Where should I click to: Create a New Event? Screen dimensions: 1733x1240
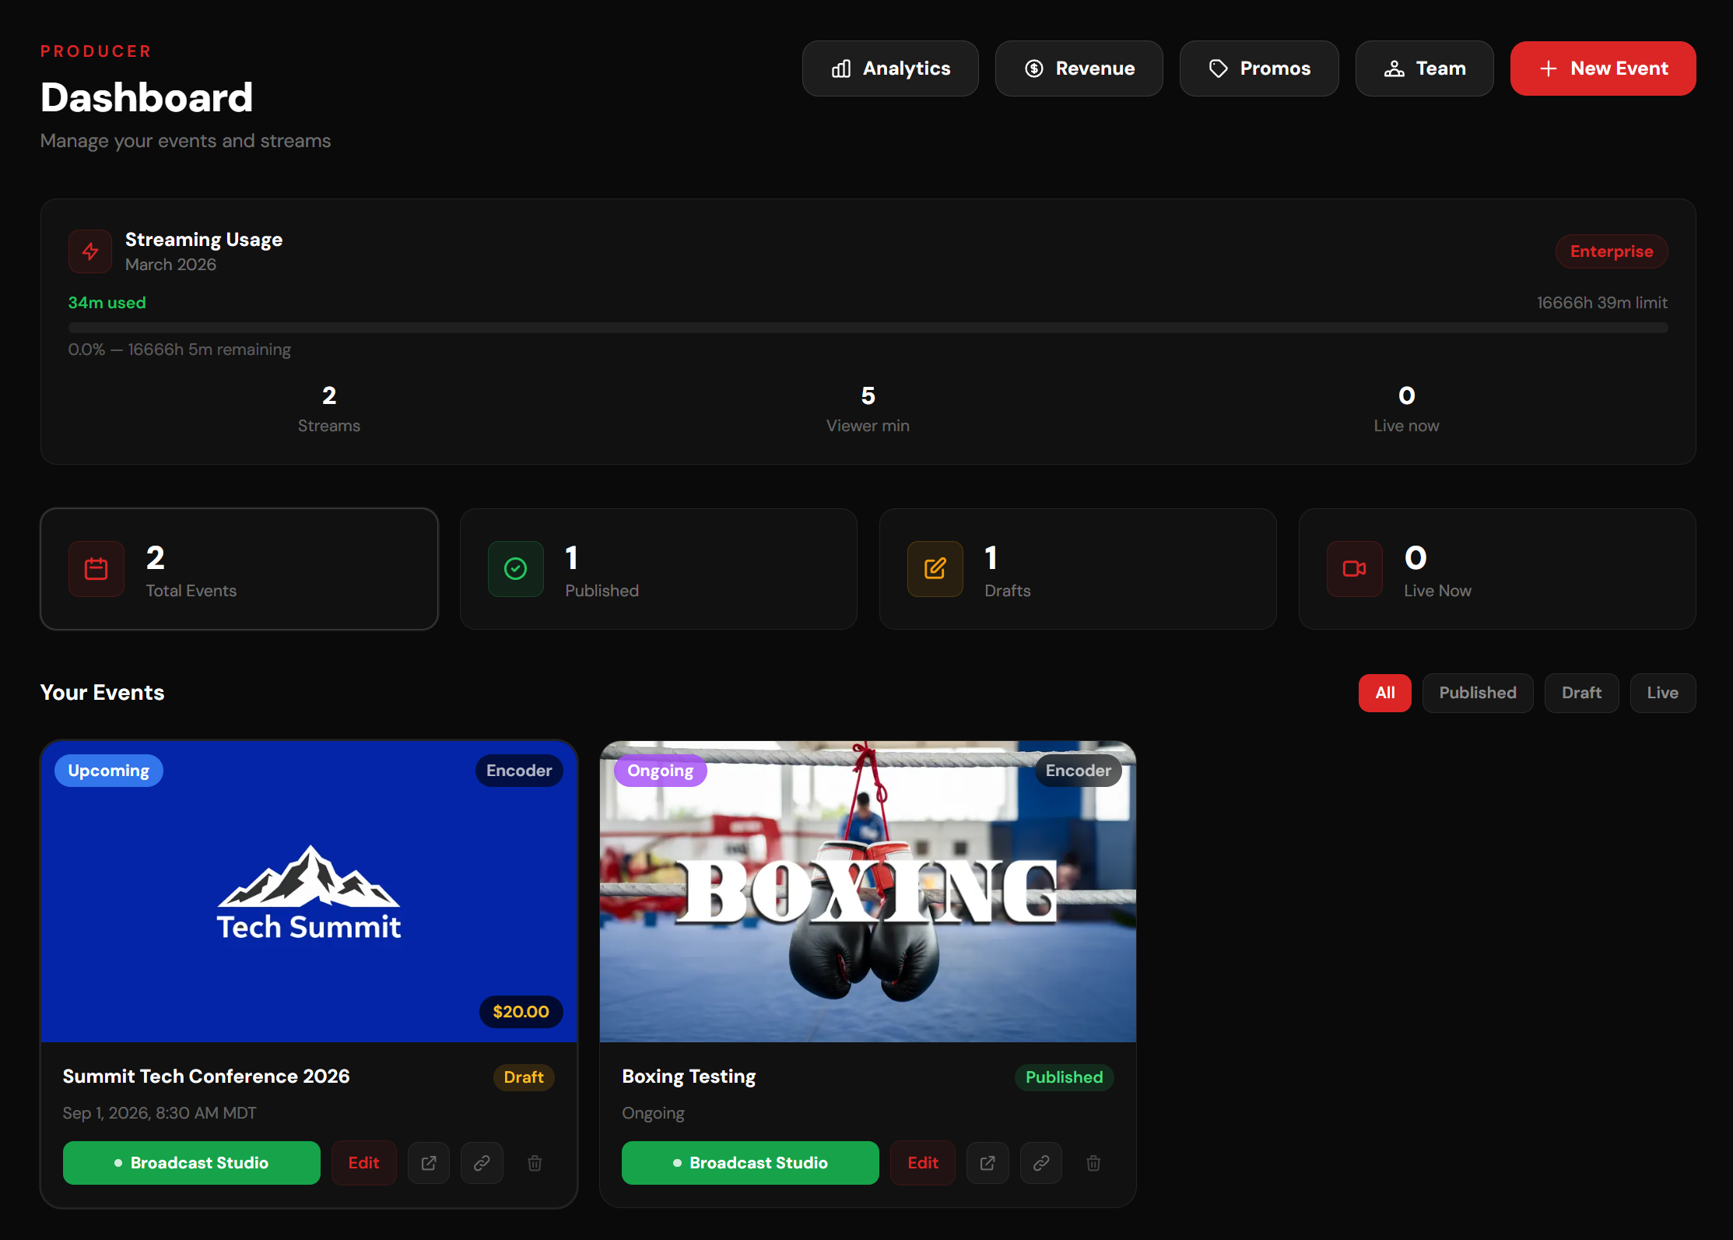[1602, 68]
